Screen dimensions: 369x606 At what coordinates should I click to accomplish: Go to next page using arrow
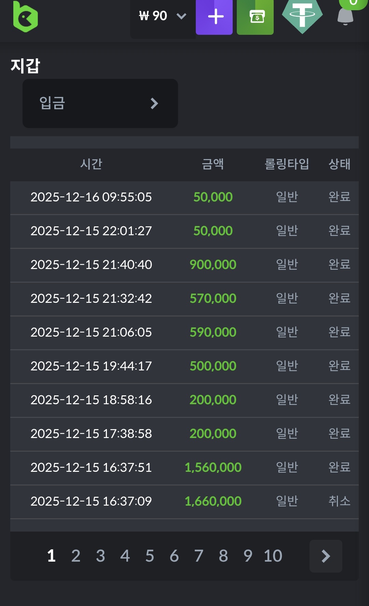326,556
